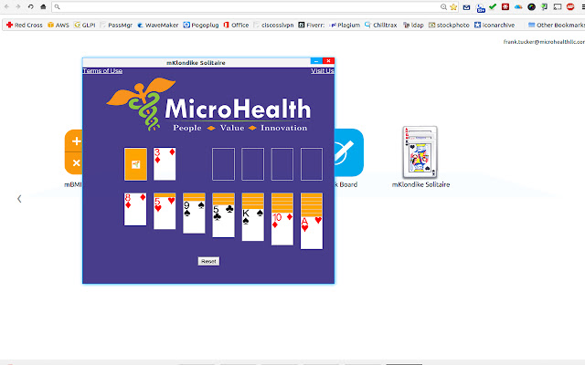Viewport: 585px width, 365px height.
Task: Click the blue-orange cloud extension icon
Action: [x=518, y=6]
